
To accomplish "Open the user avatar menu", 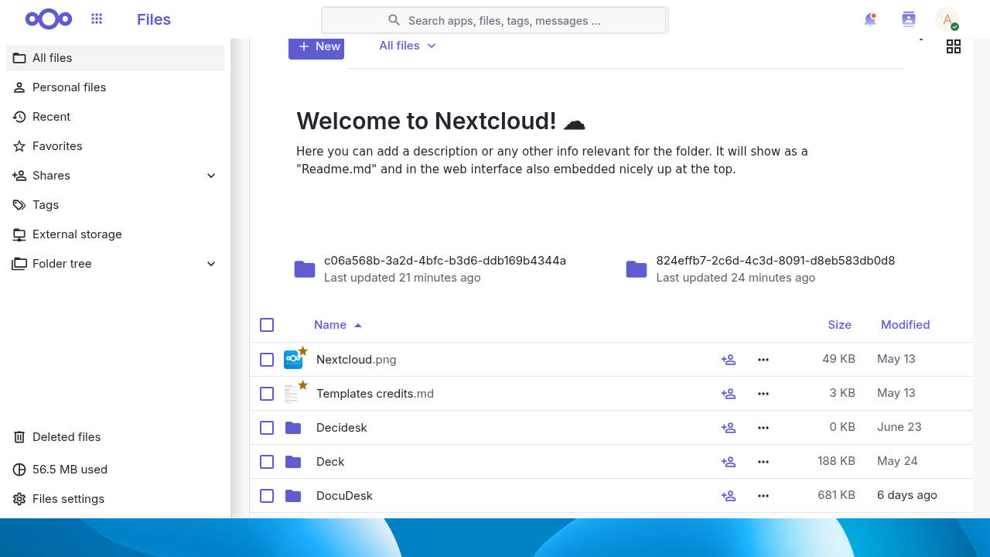I will (x=947, y=19).
